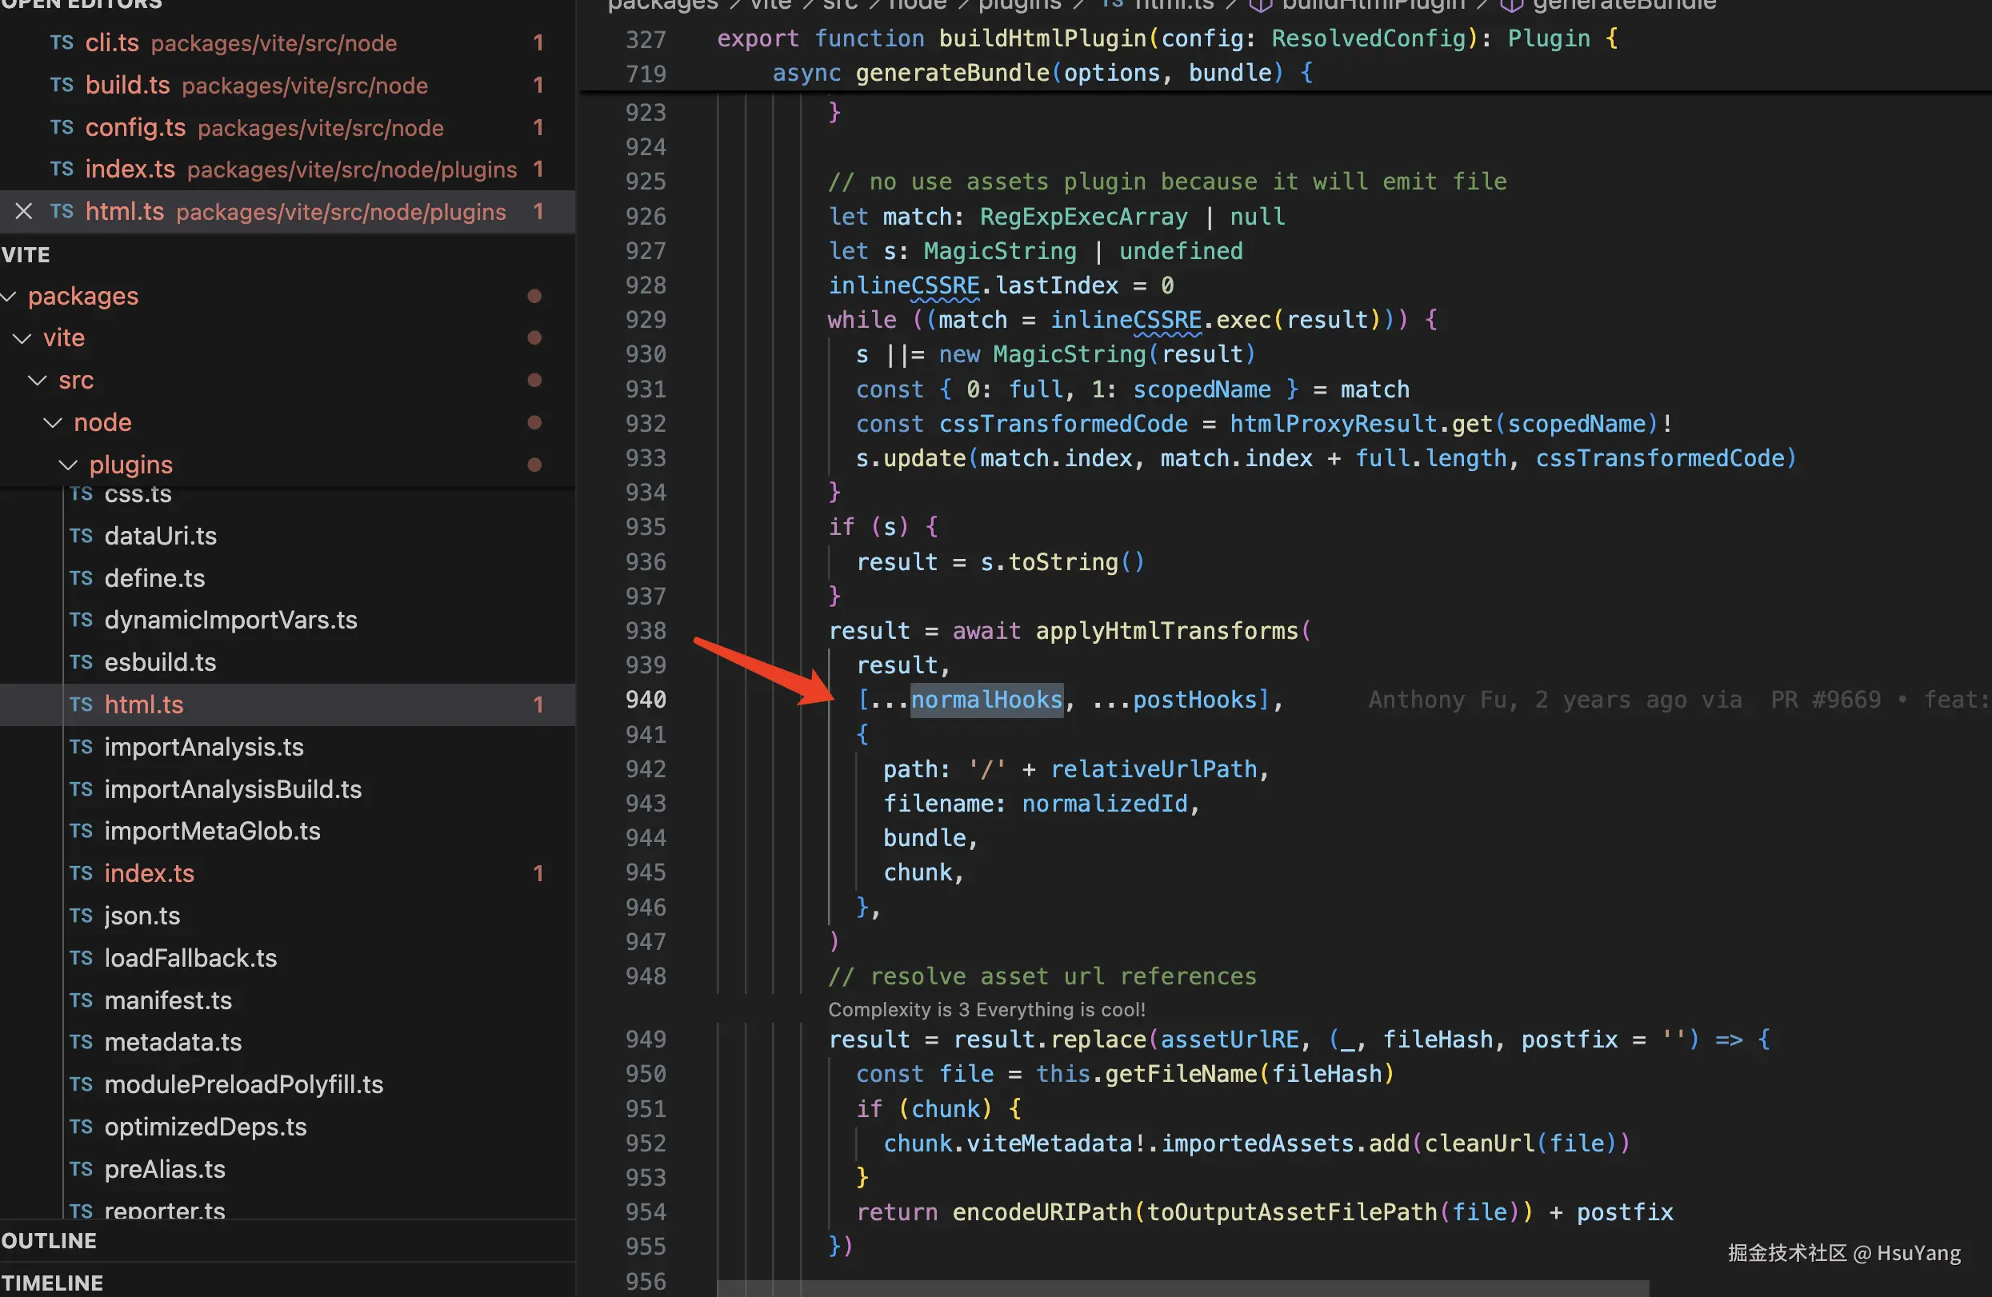Click the TS icon beside cli.ts
Image resolution: width=1992 pixels, height=1297 pixels.
(x=61, y=42)
